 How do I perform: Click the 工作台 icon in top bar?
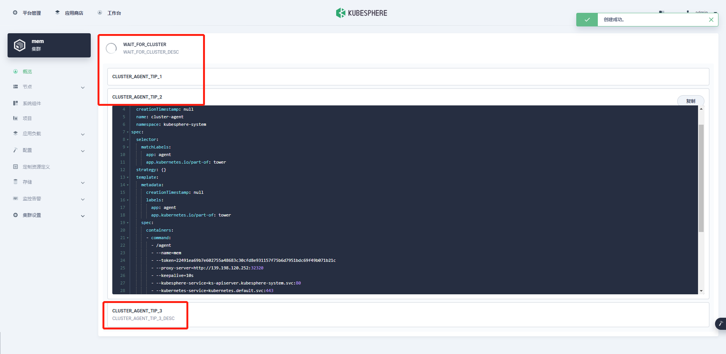pos(100,12)
